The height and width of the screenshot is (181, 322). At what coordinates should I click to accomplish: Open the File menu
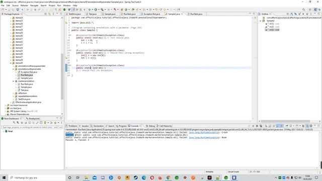coord(3,6)
